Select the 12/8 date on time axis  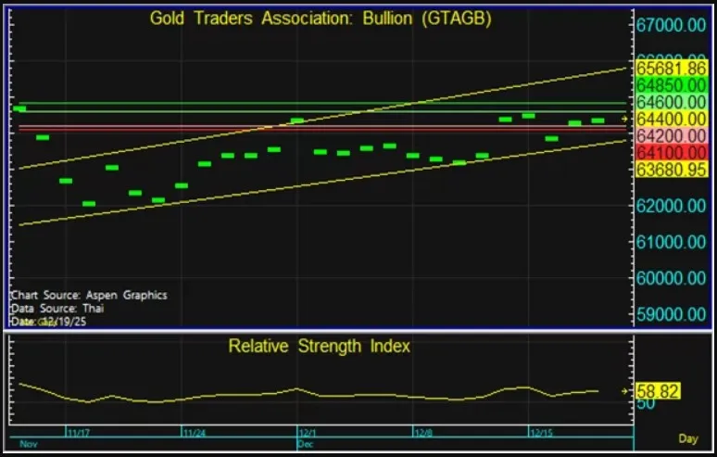click(423, 433)
